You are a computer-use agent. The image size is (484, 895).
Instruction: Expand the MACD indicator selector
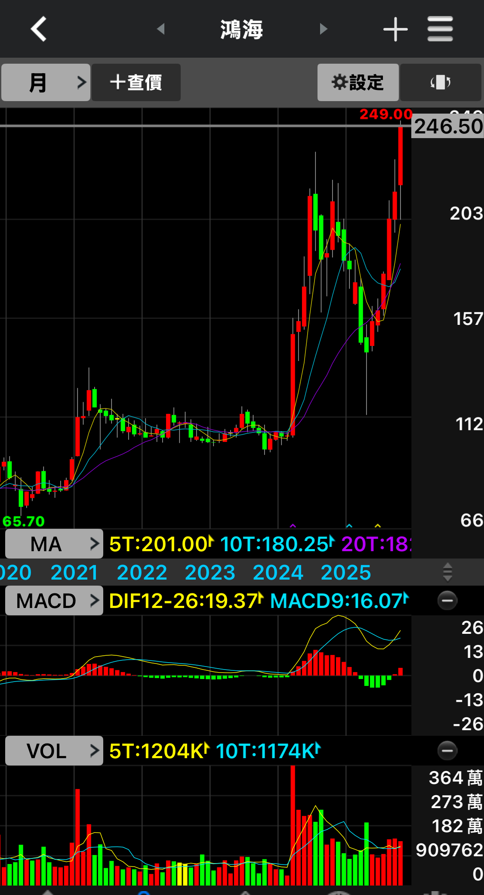point(54,601)
